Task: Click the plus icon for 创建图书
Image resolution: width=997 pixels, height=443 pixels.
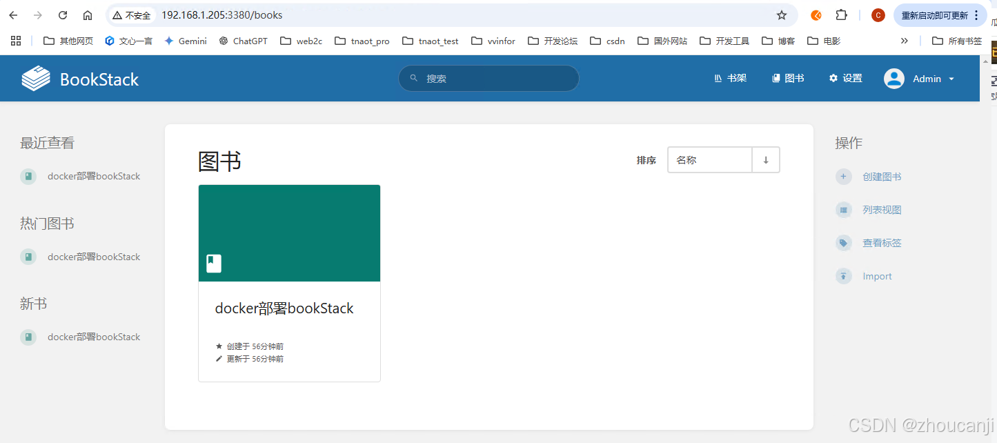Action: 844,177
